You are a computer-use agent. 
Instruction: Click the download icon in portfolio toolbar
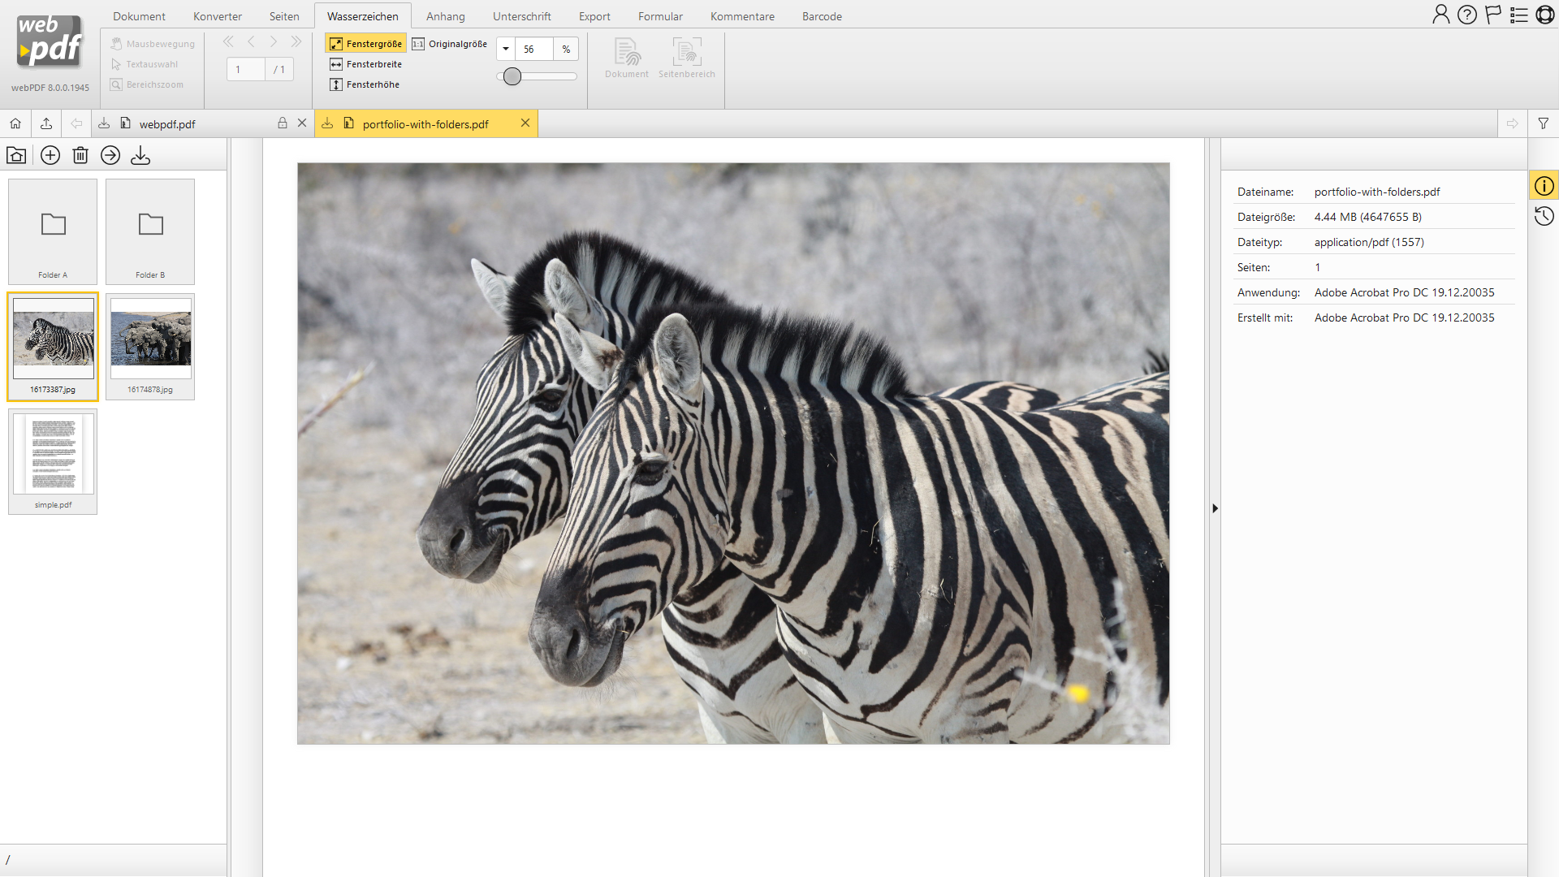(140, 155)
